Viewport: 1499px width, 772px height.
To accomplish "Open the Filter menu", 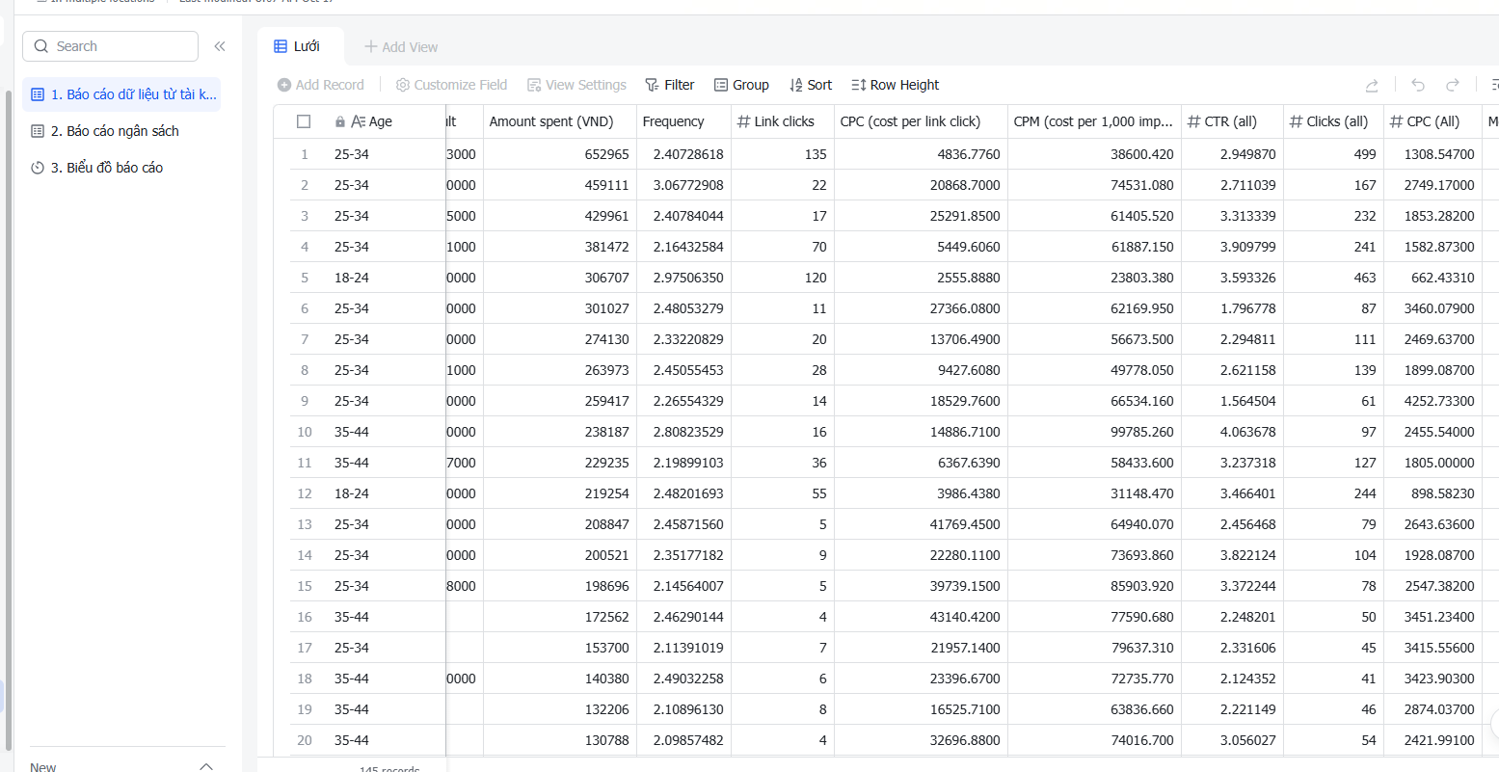I will point(670,85).
